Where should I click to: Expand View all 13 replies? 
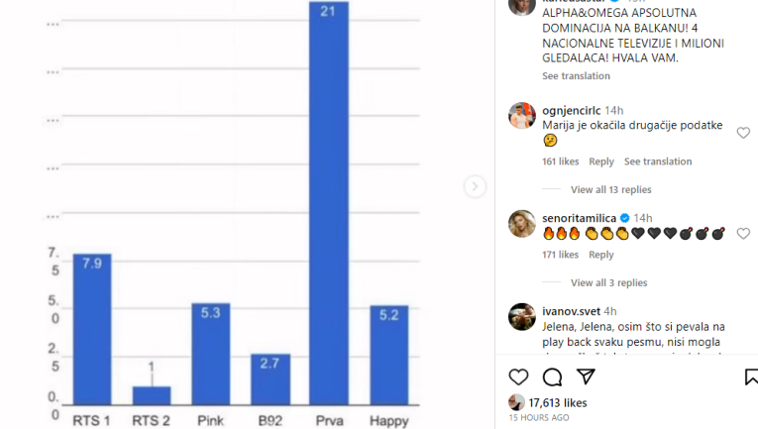coord(611,189)
